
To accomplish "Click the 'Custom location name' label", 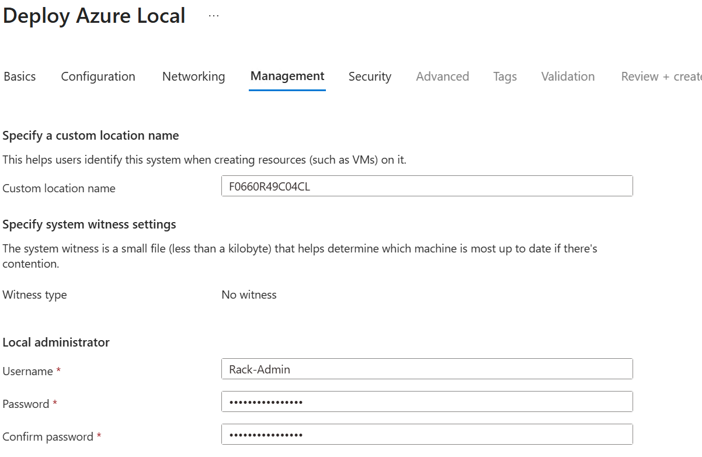I will point(59,188).
